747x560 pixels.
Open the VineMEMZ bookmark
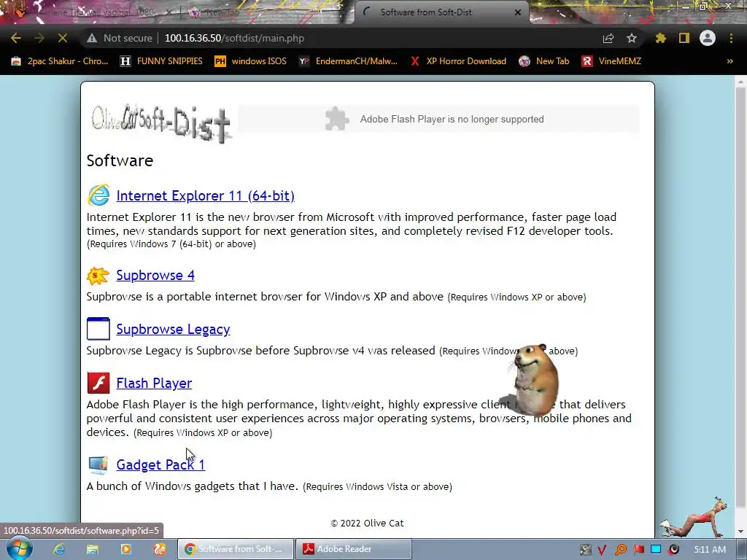point(611,61)
